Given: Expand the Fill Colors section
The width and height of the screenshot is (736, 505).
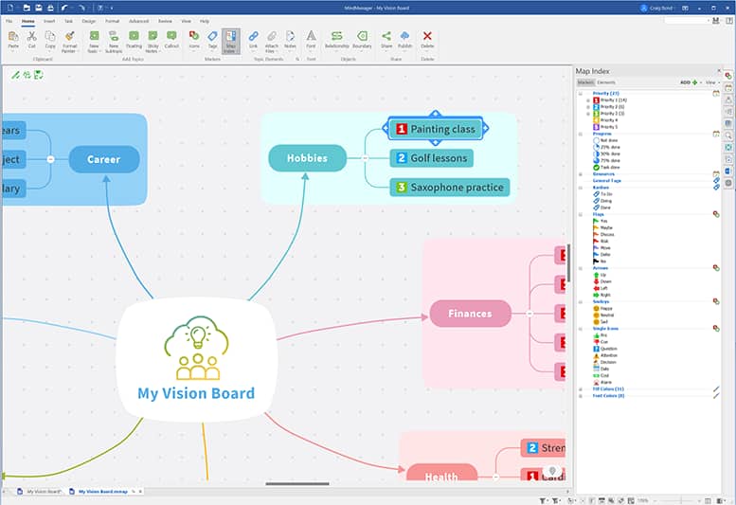Looking at the screenshot, I should click(581, 388).
